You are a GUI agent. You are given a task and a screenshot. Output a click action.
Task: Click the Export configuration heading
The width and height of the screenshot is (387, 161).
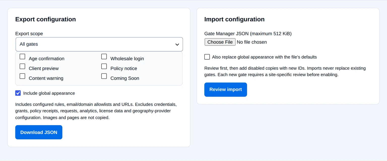point(46,19)
